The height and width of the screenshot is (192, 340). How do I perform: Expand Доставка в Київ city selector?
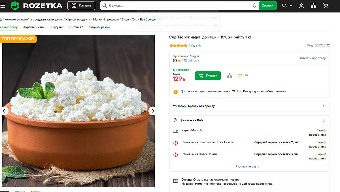[249, 120]
